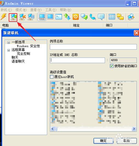The image size is (139, 146).
Task: Select 语音聊天 in the options tree
Action: coord(18,61)
